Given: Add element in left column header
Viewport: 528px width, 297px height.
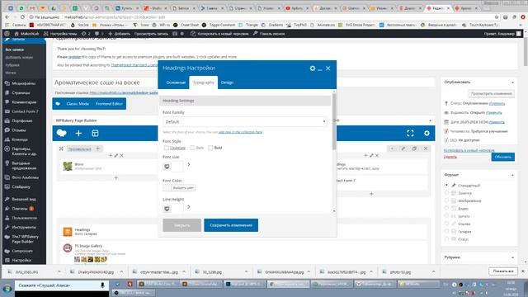Looking at the screenshot, I should 111,155.
